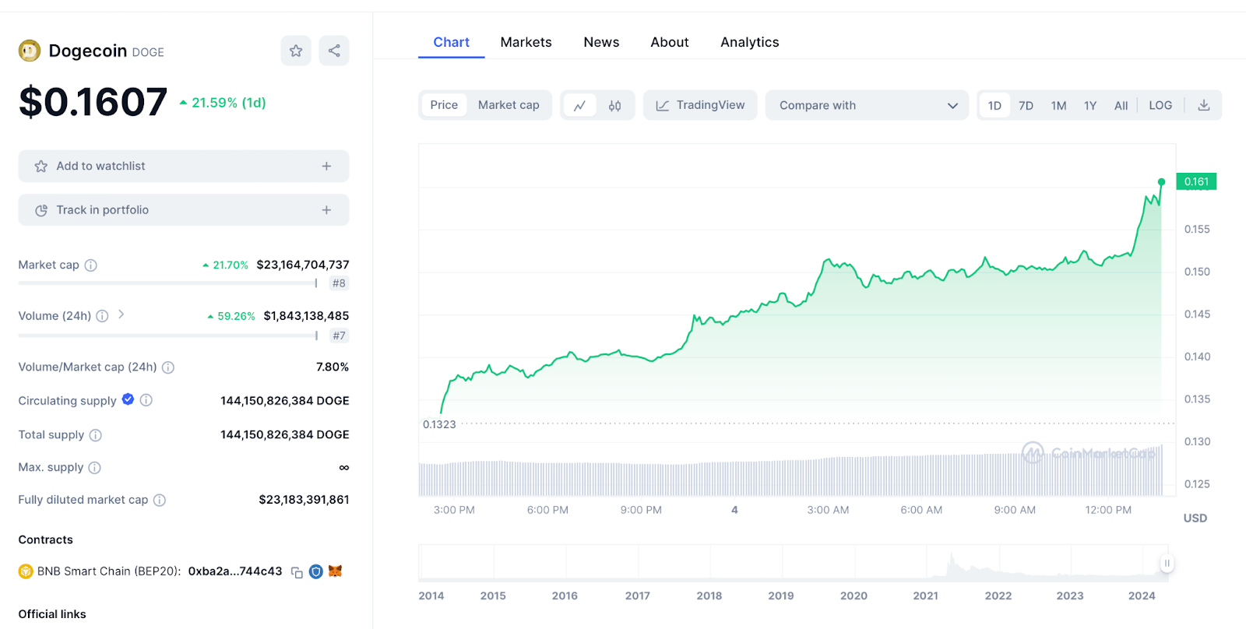
Task: Click the $23,183,391,861 fully diluted value
Action: pos(304,500)
